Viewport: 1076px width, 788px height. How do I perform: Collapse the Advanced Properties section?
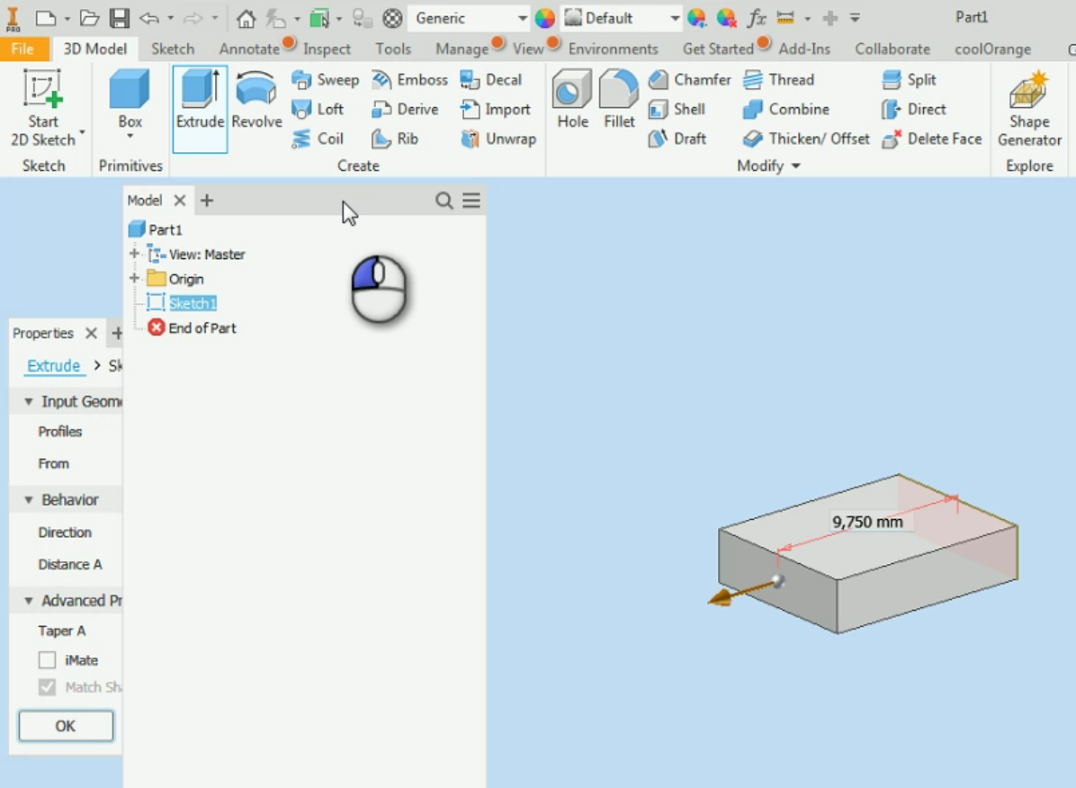click(x=29, y=601)
